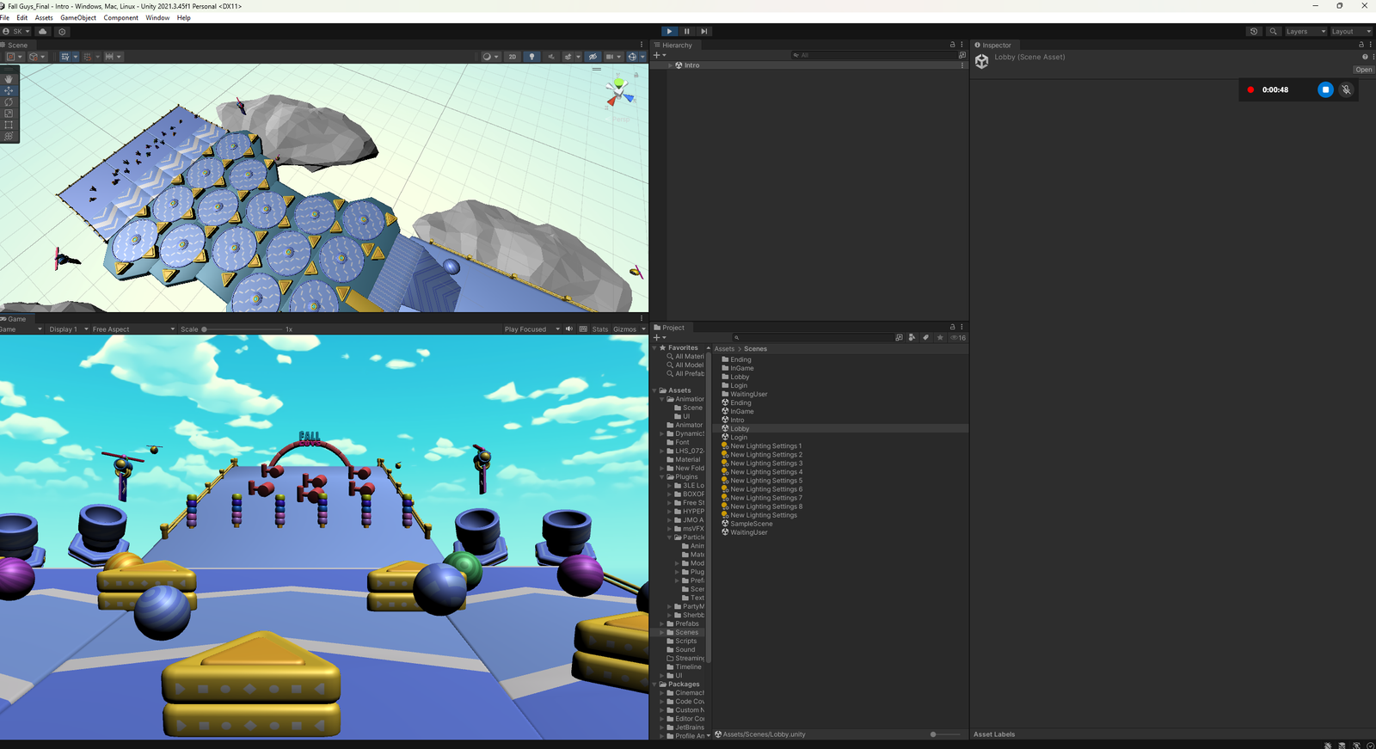
Task: Adjust Project icon size slider
Action: [945, 734]
